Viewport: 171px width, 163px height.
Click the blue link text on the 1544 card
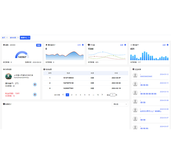(122, 45)
